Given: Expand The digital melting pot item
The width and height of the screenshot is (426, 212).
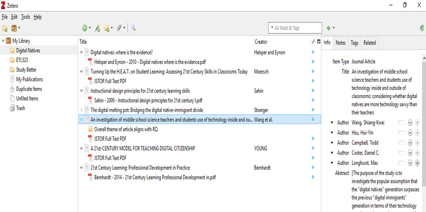Looking at the screenshot, I should coord(81,110).
